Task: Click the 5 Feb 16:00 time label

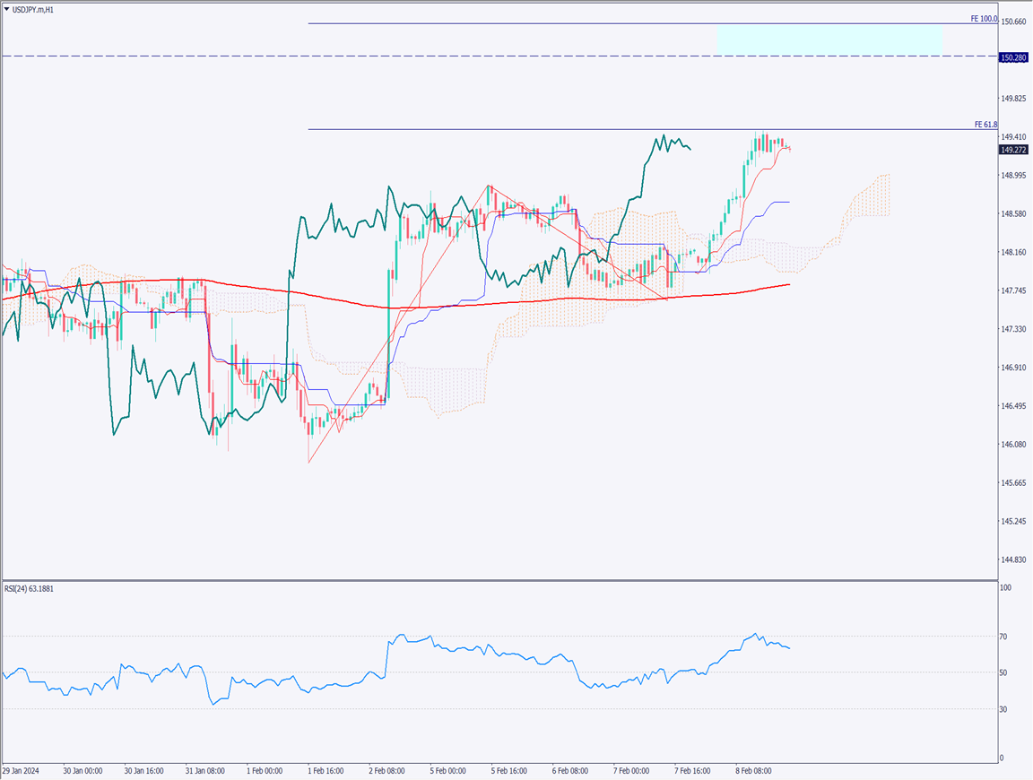Action: pos(509,770)
